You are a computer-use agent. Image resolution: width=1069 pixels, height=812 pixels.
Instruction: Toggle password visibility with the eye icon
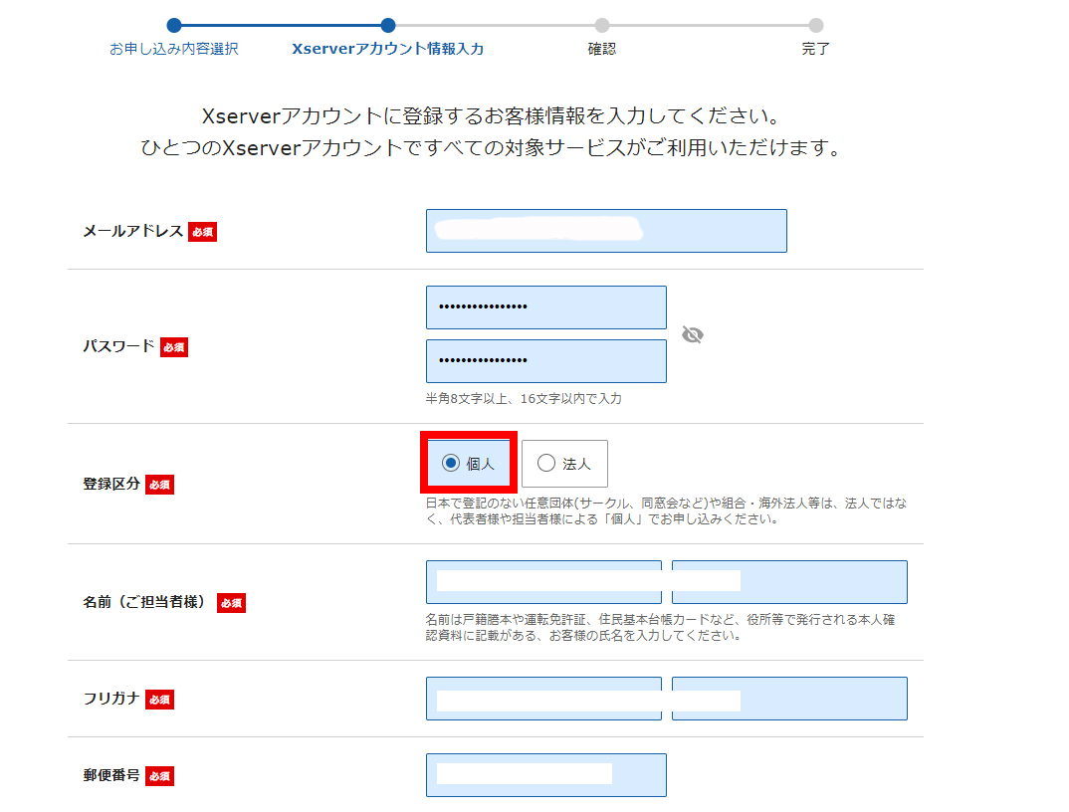point(693,335)
